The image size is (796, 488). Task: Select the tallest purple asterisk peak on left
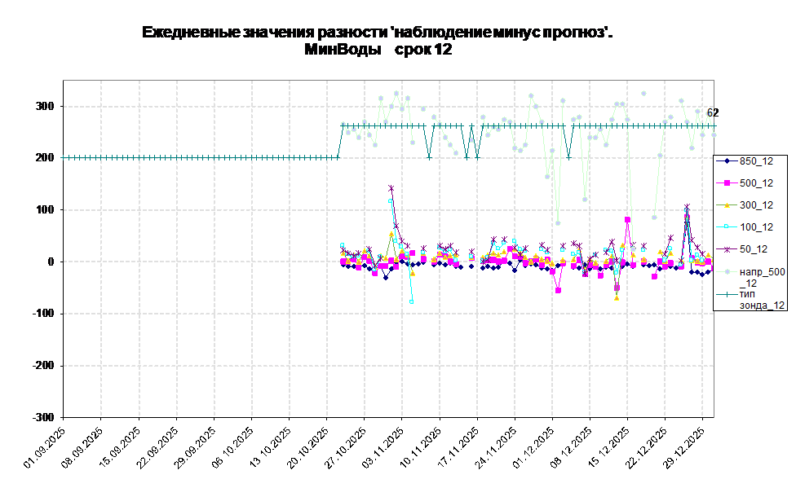(x=391, y=188)
